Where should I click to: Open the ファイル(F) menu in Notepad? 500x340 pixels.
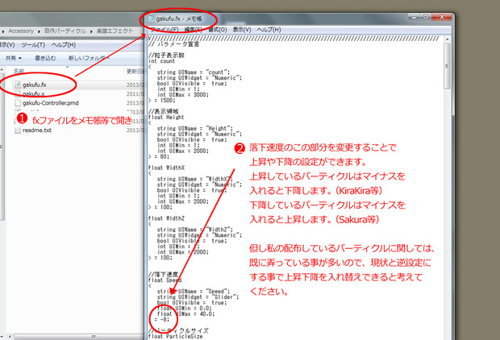[165, 30]
